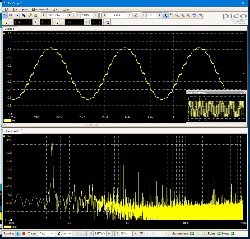Increase trigger threshold 2.597 mV
The image size is (250, 239).
click(109, 234)
